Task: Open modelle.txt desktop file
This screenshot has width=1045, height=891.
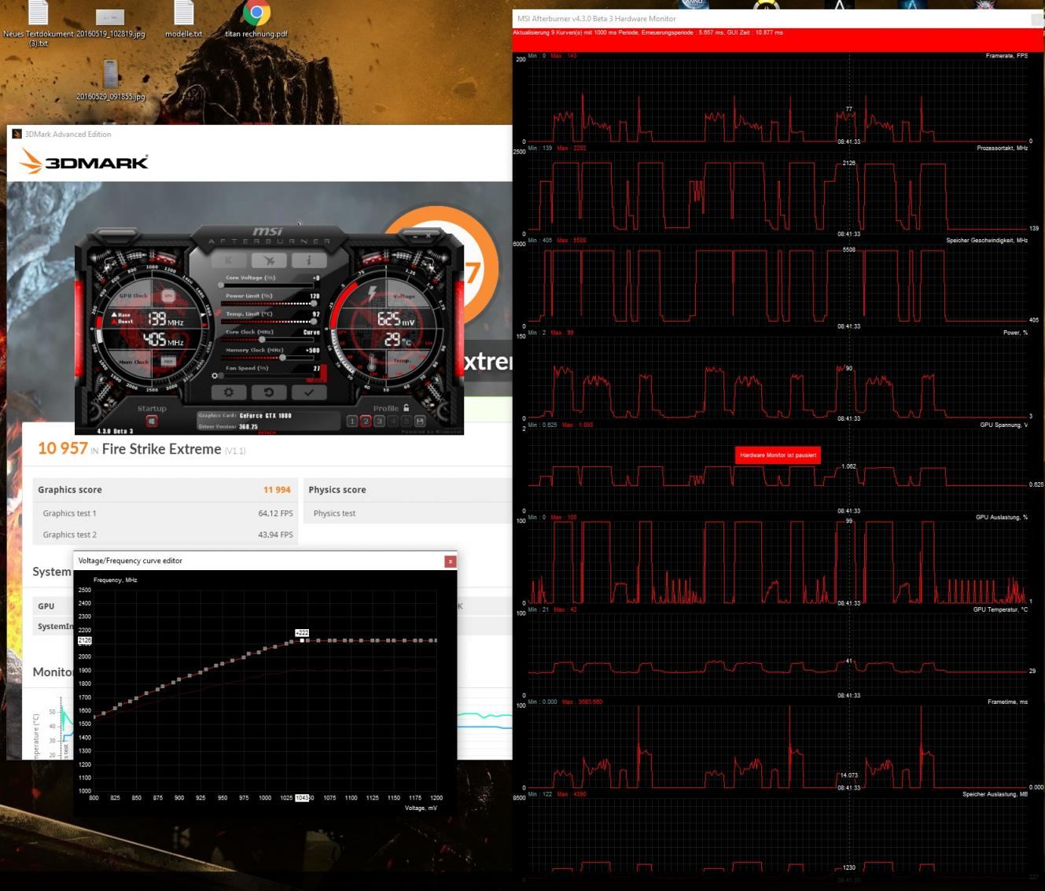Action: pos(183,20)
